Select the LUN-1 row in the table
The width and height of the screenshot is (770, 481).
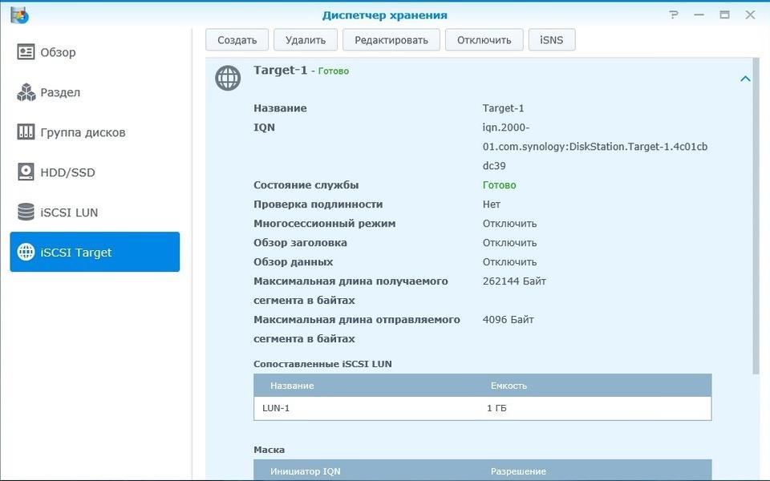(x=481, y=408)
